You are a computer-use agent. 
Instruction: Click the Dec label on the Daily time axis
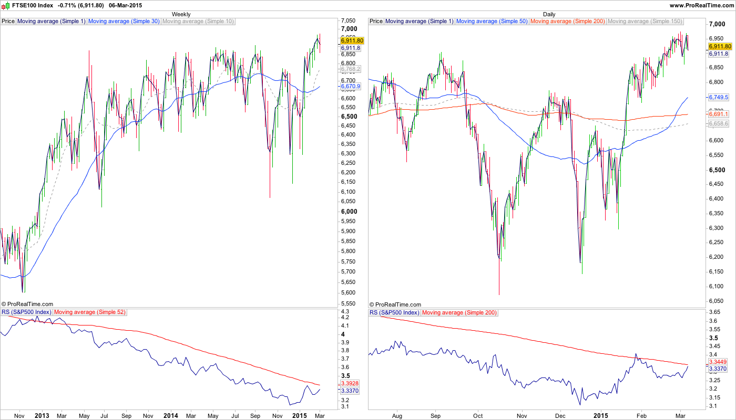[x=560, y=416]
